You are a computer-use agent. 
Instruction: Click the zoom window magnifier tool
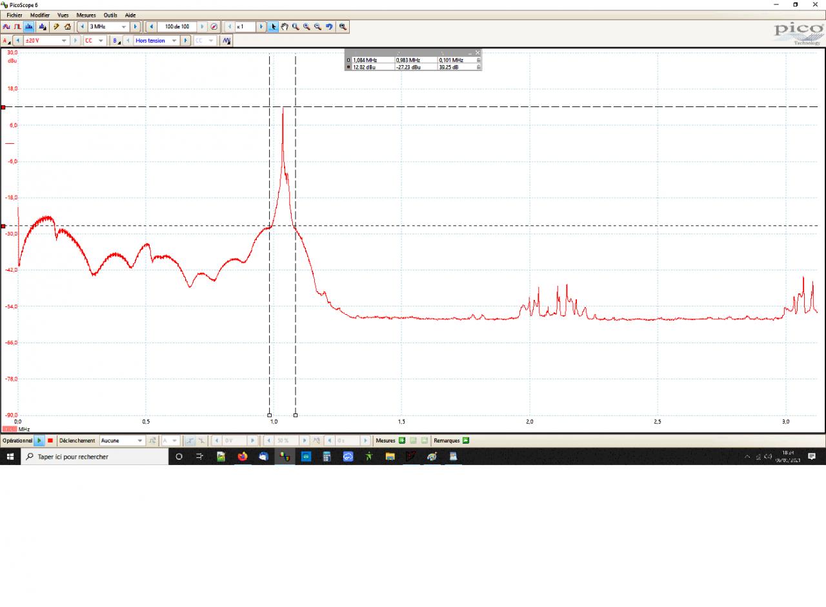coord(296,26)
